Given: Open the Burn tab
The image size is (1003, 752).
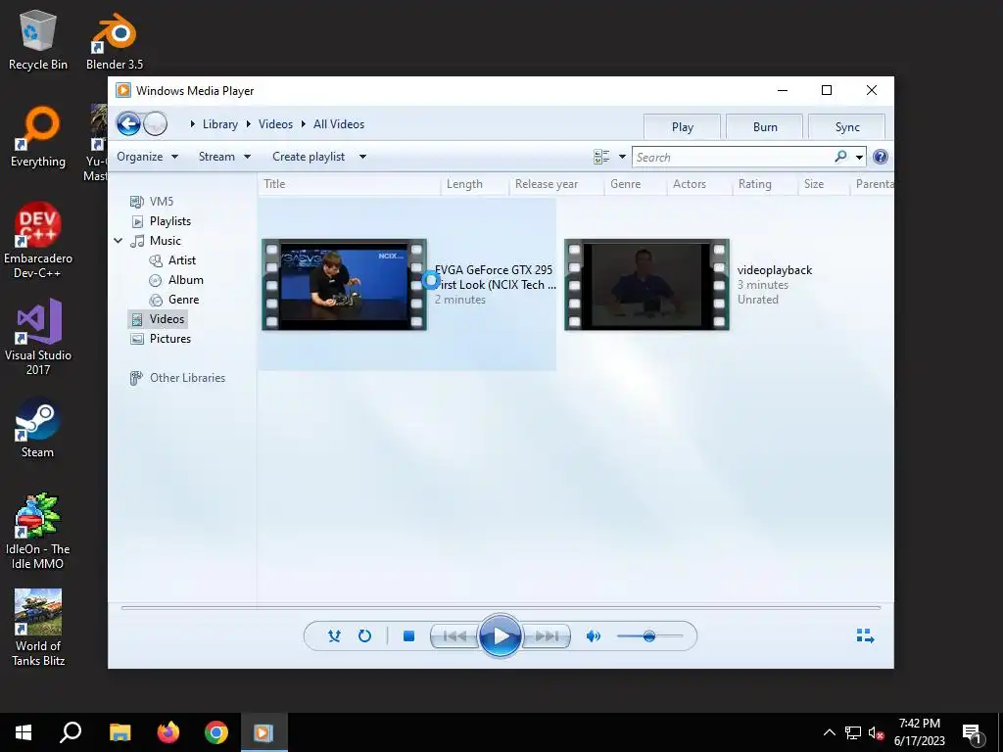Looking at the screenshot, I should [x=764, y=126].
